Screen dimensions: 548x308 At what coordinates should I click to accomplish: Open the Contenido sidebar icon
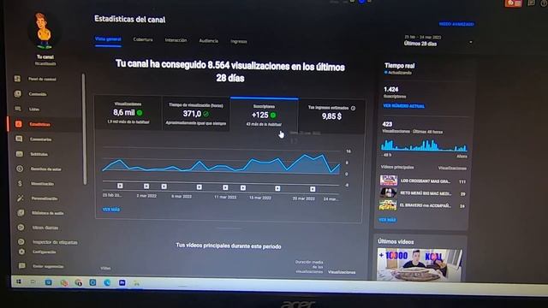tap(17, 93)
